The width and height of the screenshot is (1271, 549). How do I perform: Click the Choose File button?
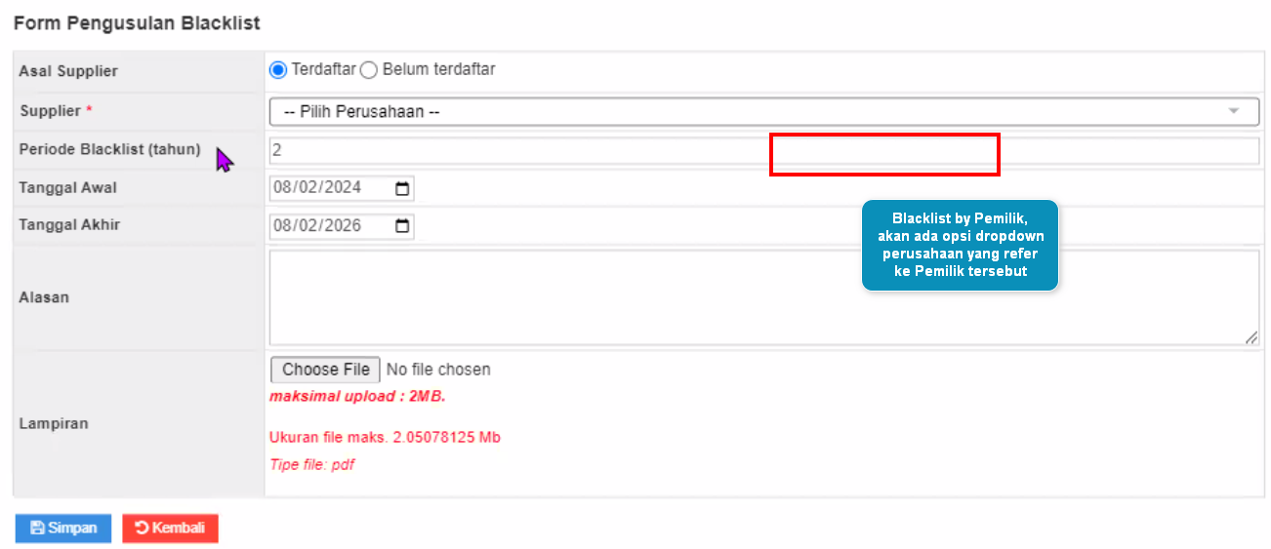point(325,370)
